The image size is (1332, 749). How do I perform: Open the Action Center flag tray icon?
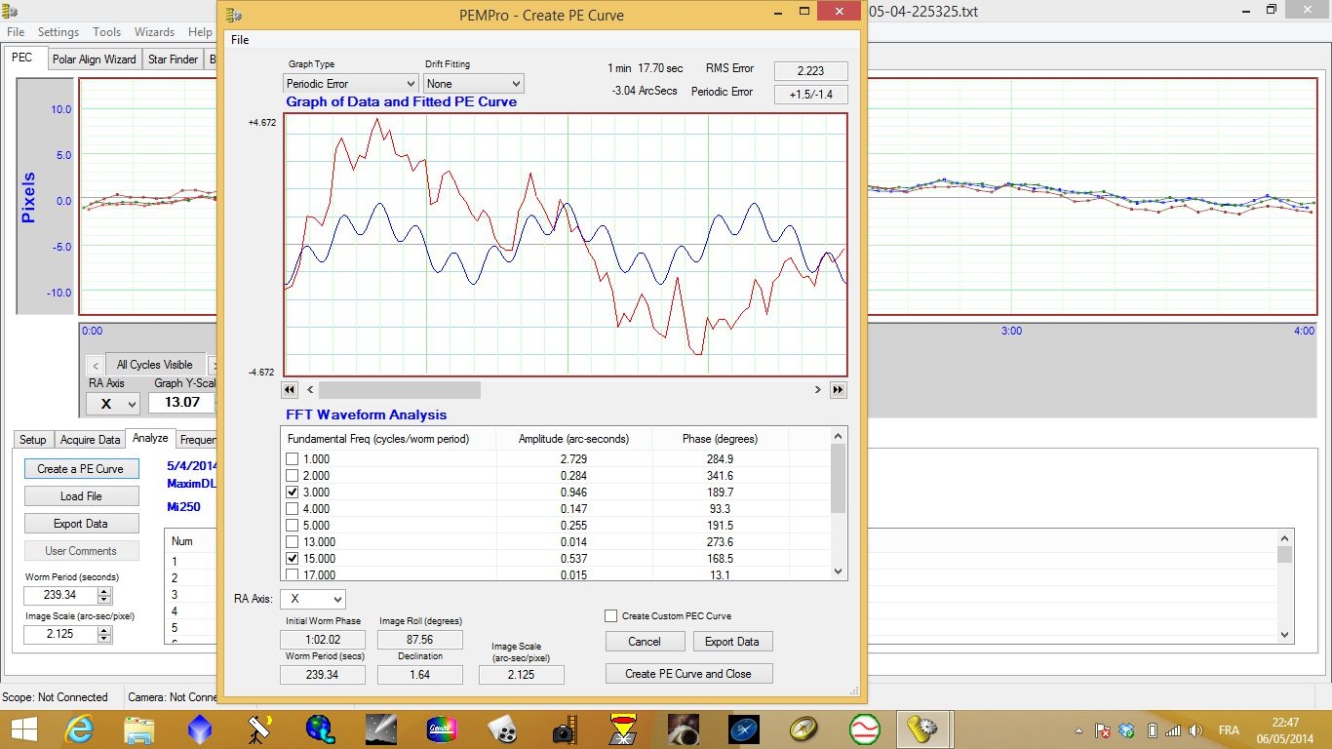(x=1103, y=730)
